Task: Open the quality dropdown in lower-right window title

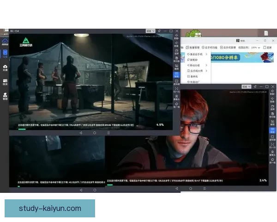Action: click(x=247, y=86)
